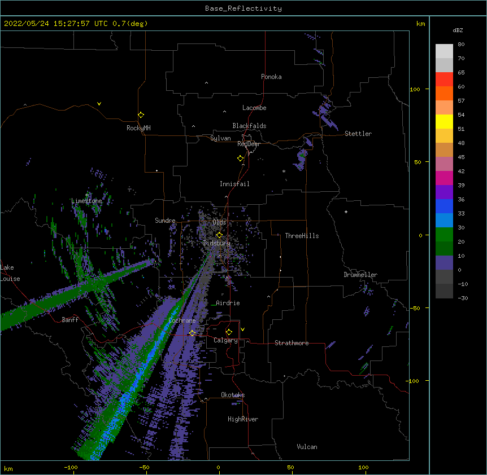The width and height of the screenshot is (487, 475).
Task: Click the Cochrane town label
Action: (x=182, y=320)
